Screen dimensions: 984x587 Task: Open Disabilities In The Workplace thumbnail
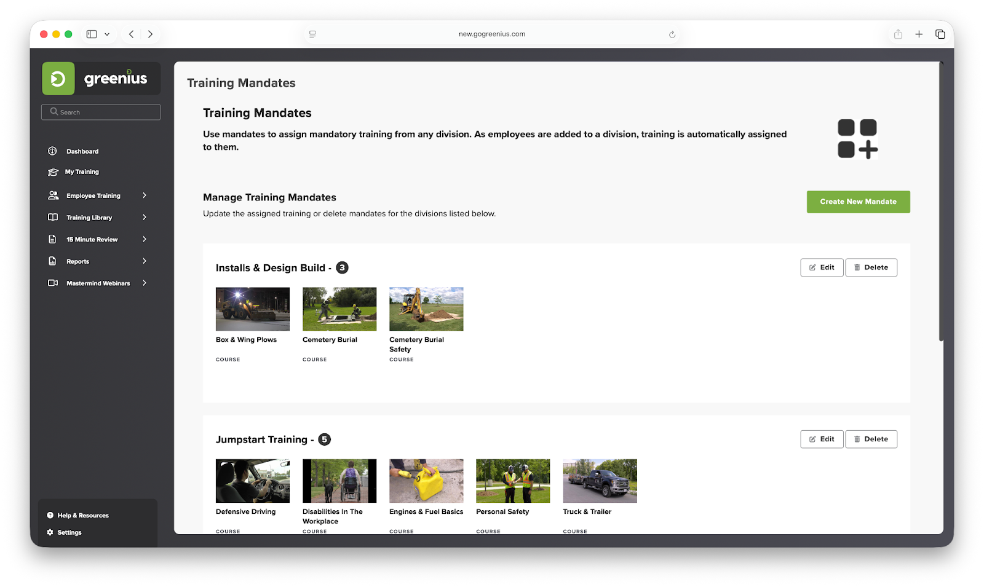point(339,481)
